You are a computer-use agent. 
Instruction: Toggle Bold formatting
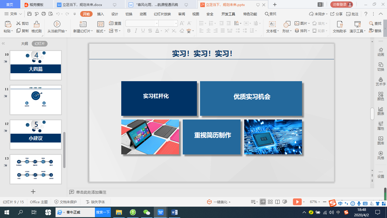tap(129, 31)
